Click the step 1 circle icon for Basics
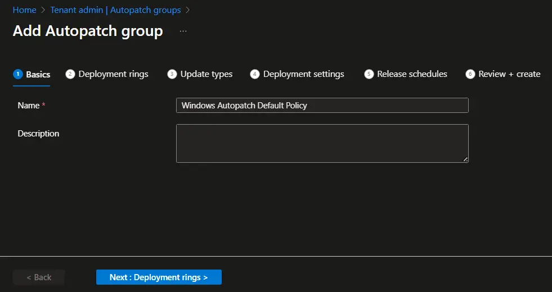This screenshot has height=292, width=552. [18, 74]
